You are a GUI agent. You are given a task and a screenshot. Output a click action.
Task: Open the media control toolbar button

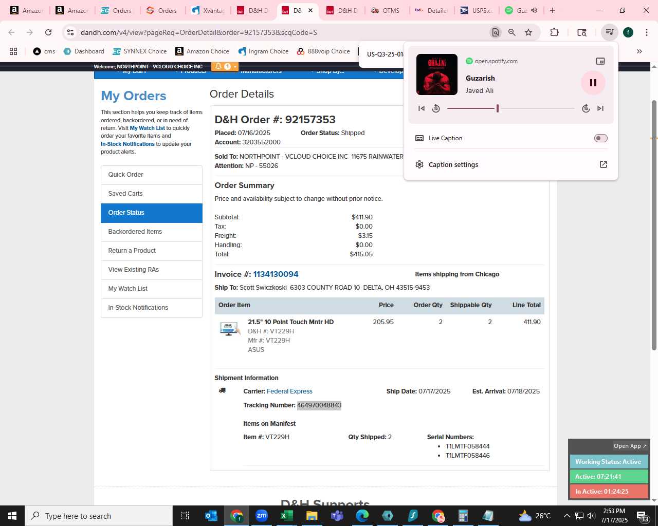[609, 32]
